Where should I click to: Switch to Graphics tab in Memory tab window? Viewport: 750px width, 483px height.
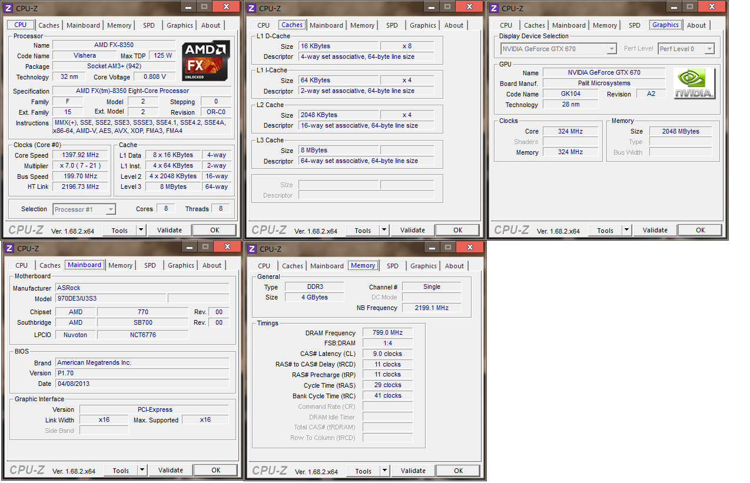click(424, 266)
